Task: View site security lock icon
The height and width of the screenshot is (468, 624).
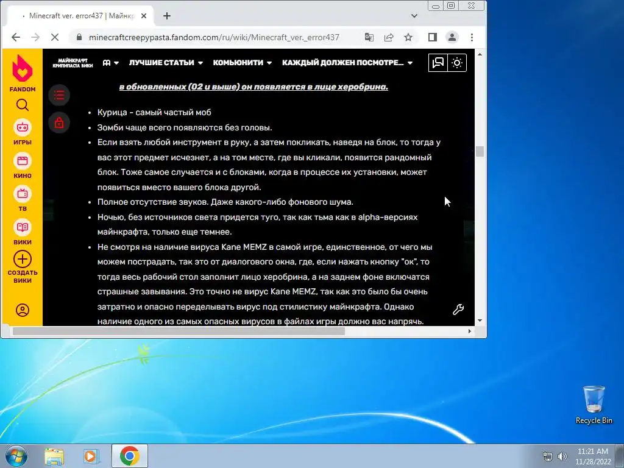Action: point(79,37)
